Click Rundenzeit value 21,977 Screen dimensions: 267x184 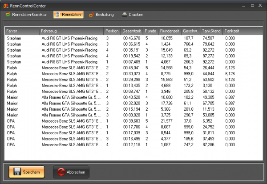[x=166, y=121]
